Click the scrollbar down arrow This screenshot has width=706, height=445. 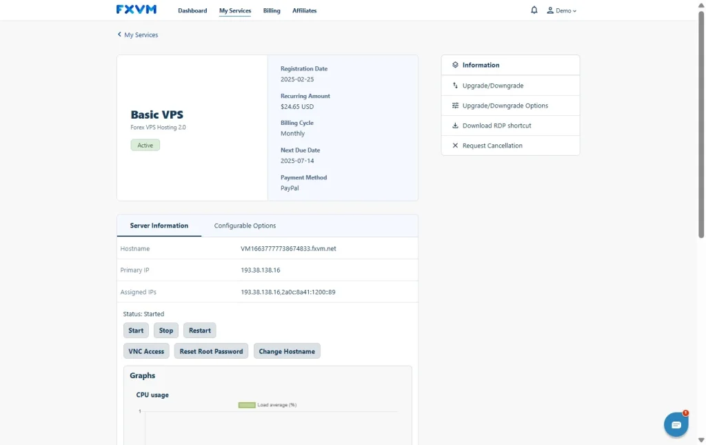[x=701, y=440]
